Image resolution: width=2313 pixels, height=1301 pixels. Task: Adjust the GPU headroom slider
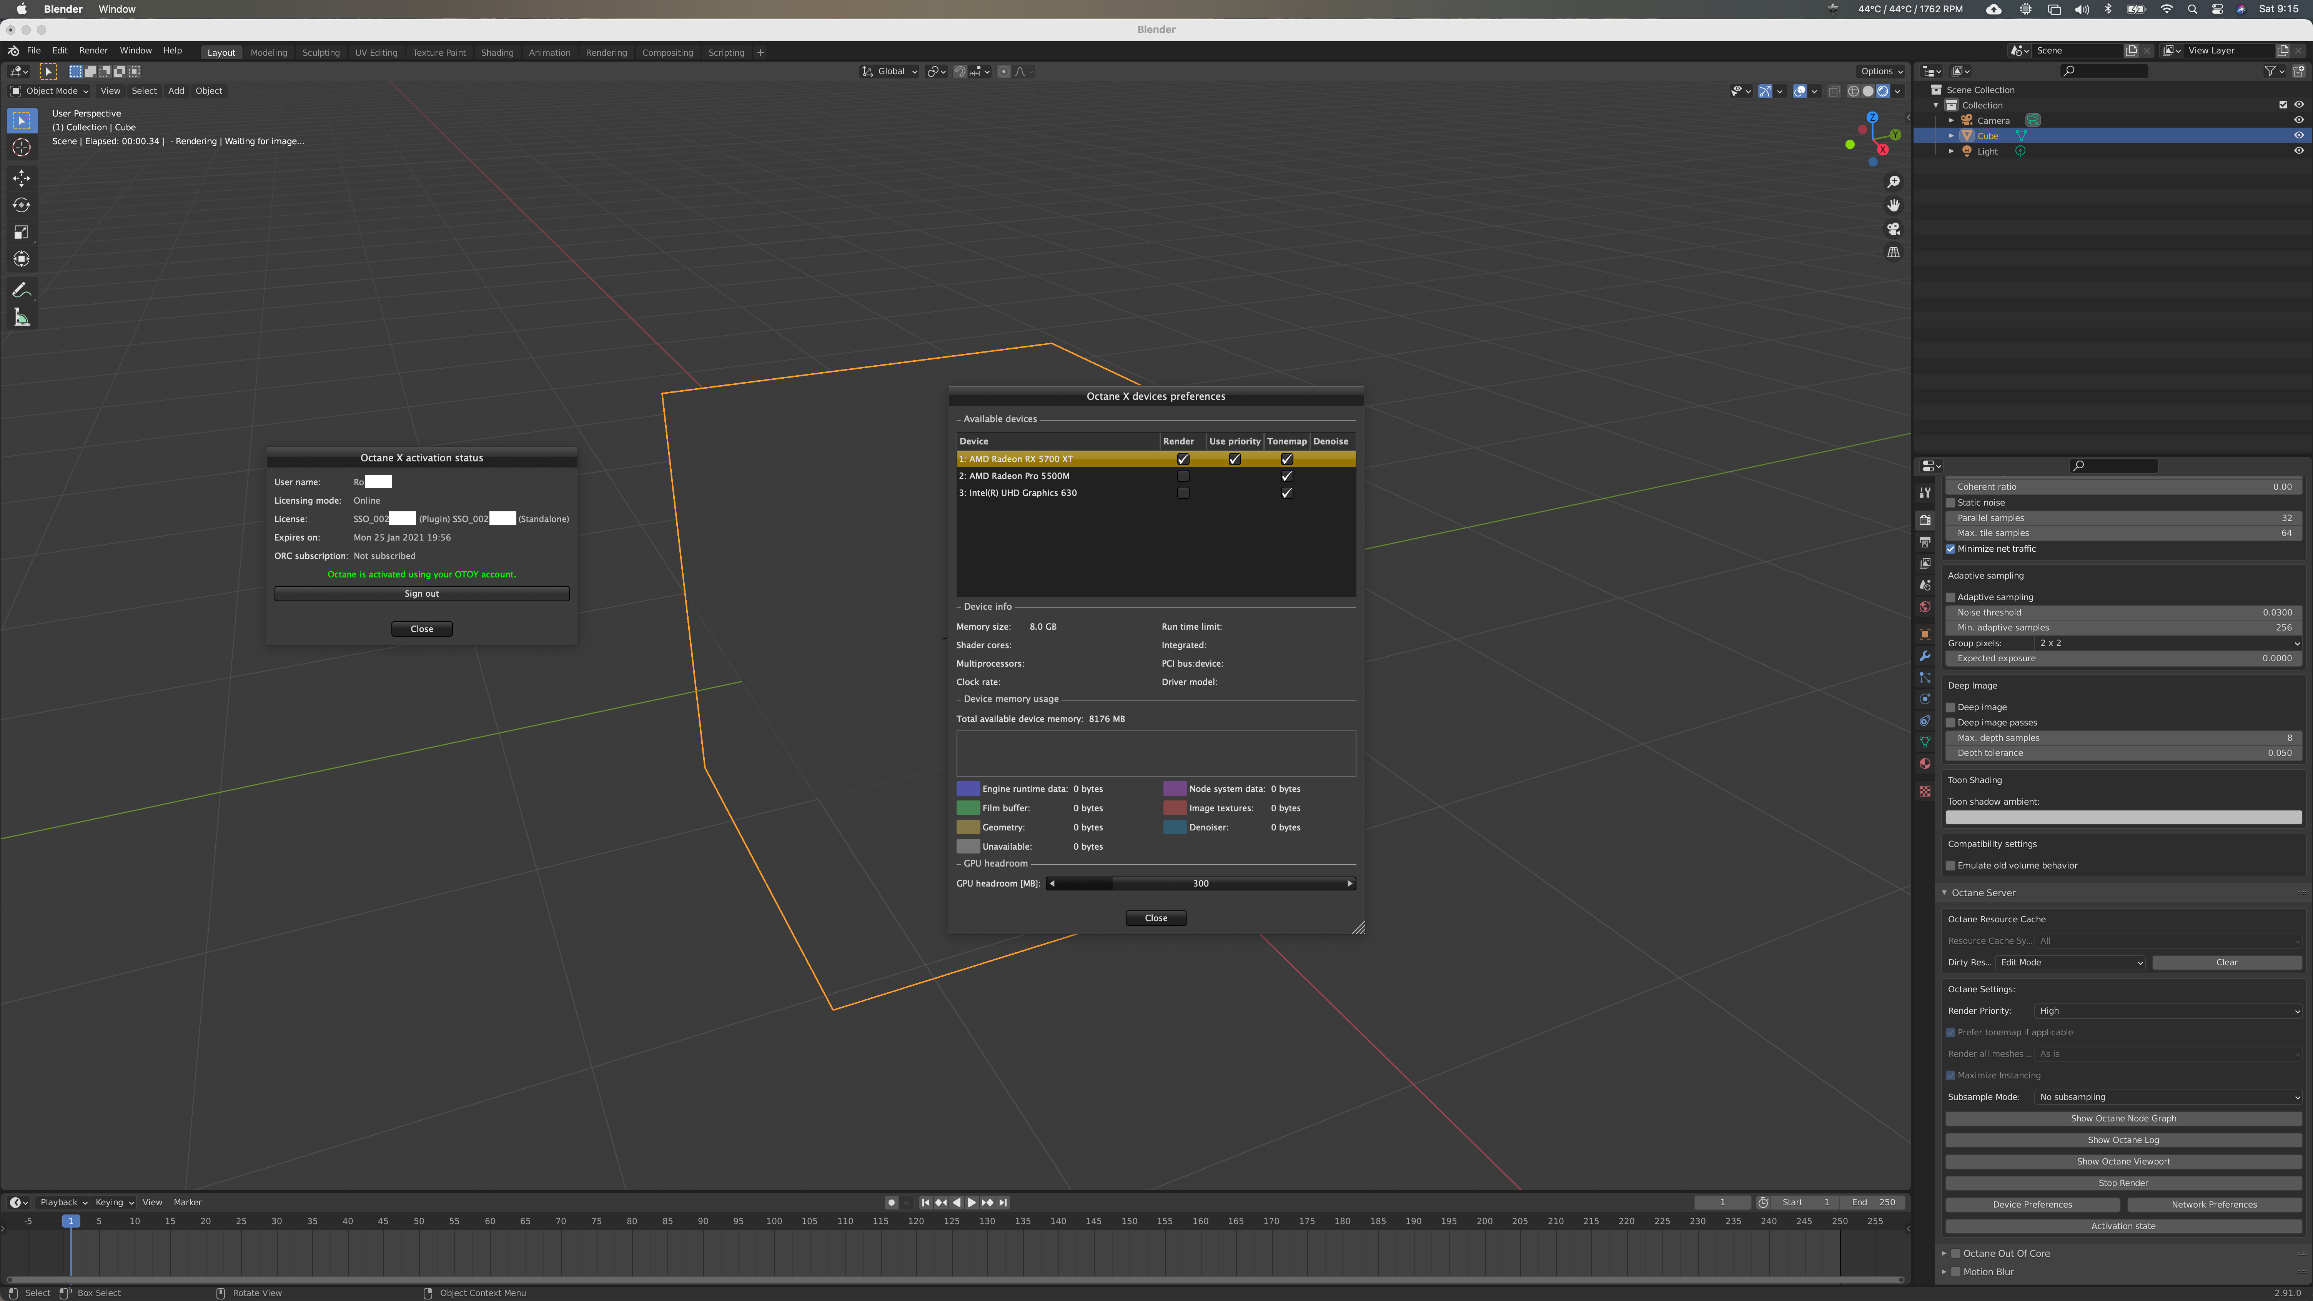(x=1200, y=883)
